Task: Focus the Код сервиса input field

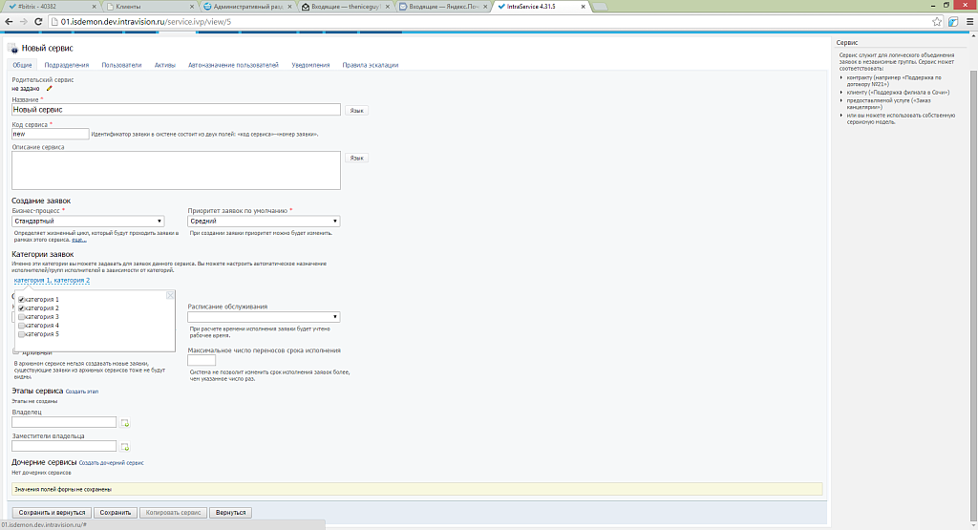Action: [51, 134]
